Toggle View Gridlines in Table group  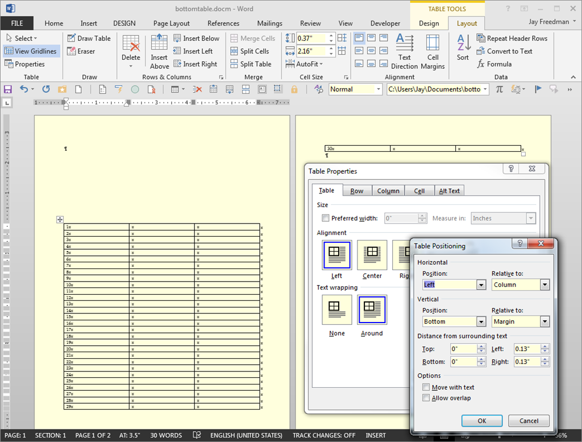tap(31, 51)
